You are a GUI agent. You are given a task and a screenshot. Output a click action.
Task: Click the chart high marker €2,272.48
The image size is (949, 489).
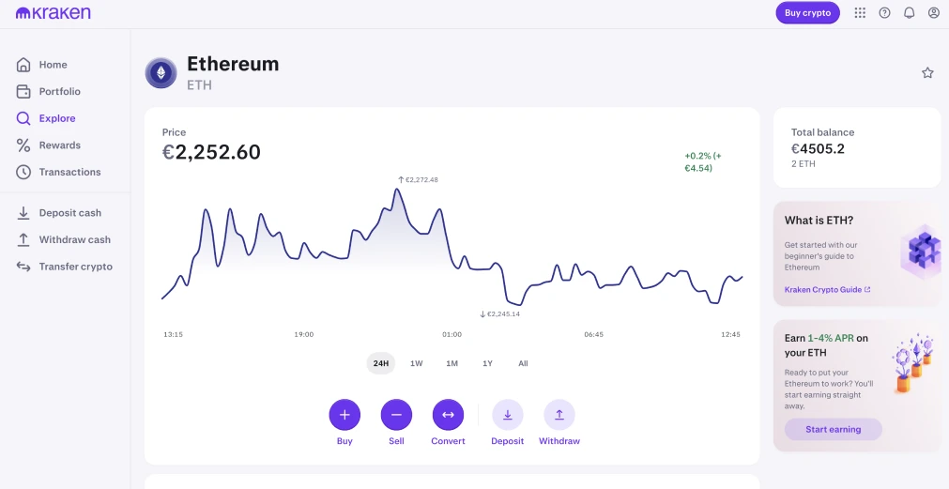coord(418,180)
